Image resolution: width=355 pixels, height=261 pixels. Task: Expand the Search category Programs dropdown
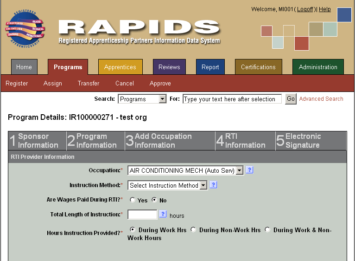tap(142, 99)
